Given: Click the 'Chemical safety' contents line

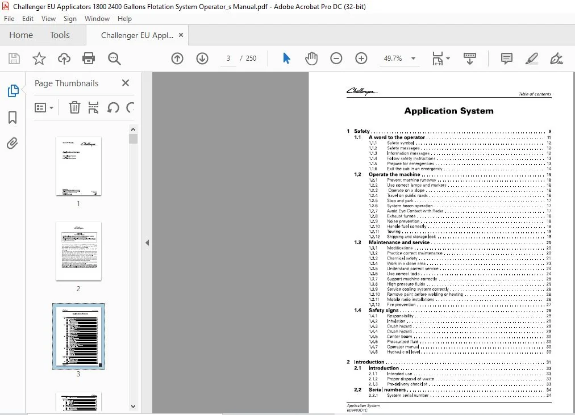Looking at the screenshot, I should coord(402,258).
